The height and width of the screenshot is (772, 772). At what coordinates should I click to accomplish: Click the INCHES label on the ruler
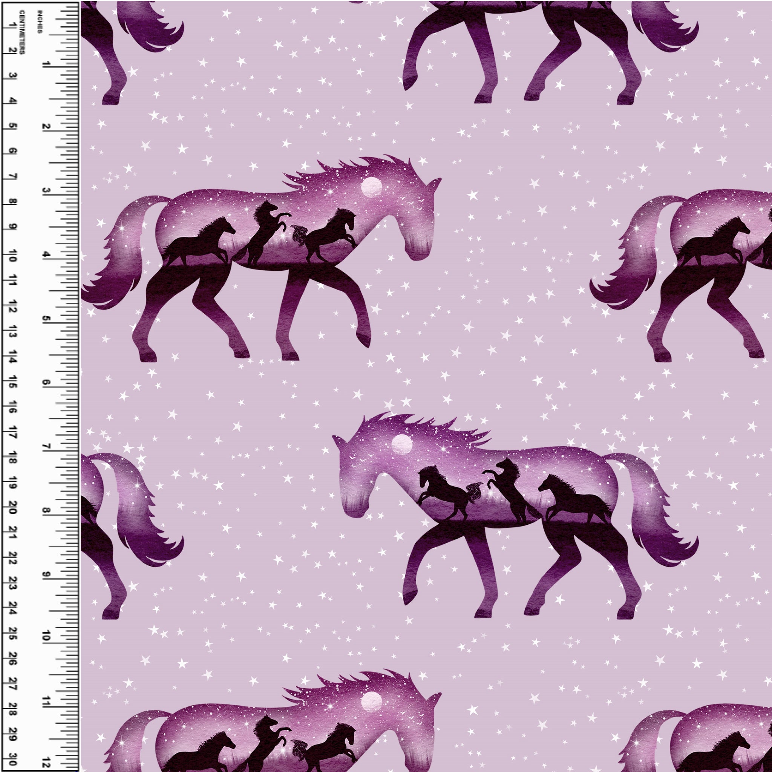click(x=40, y=22)
